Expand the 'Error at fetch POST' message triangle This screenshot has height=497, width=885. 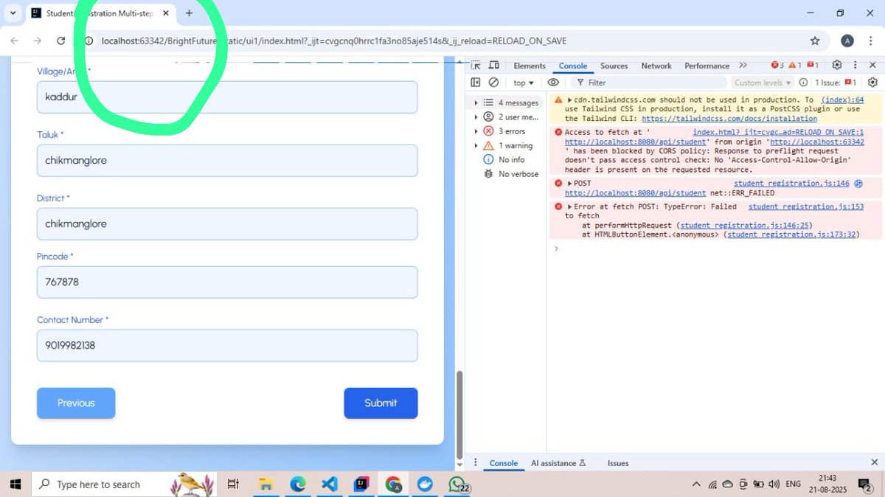(569, 206)
